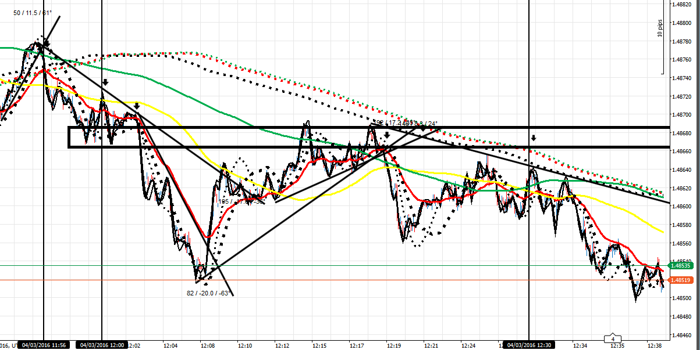Select the 04/03/2016 12:30 time label
The image size is (700, 350).
click(529, 345)
